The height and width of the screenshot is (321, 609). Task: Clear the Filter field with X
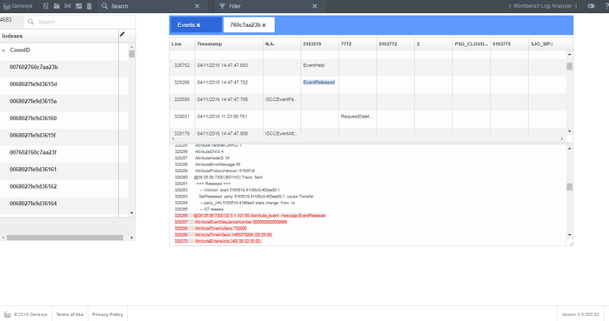point(315,6)
